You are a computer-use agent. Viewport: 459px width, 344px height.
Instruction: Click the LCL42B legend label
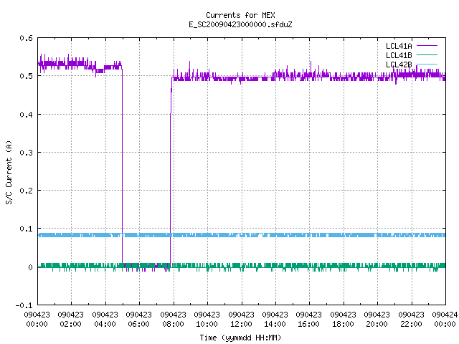[x=399, y=64]
